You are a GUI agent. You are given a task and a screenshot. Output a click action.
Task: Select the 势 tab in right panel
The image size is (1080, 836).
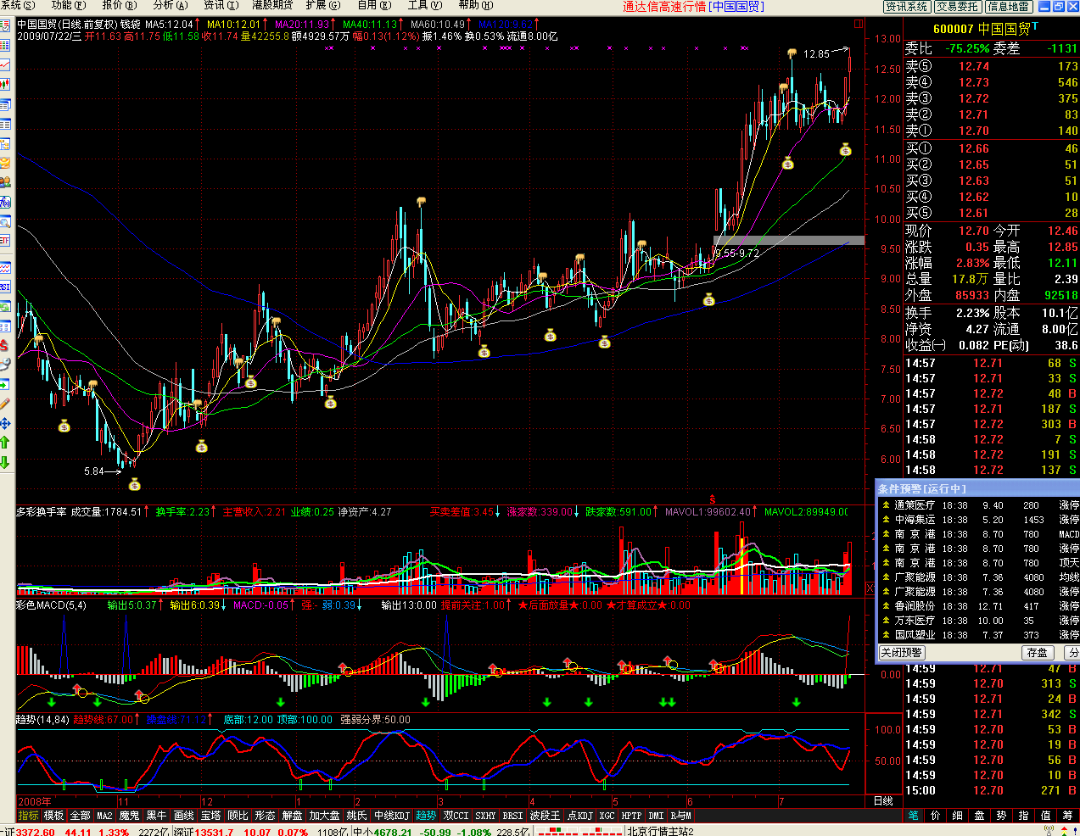click(x=1001, y=816)
